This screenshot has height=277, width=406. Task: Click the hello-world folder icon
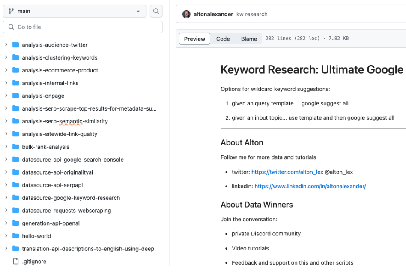[x=16, y=236]
